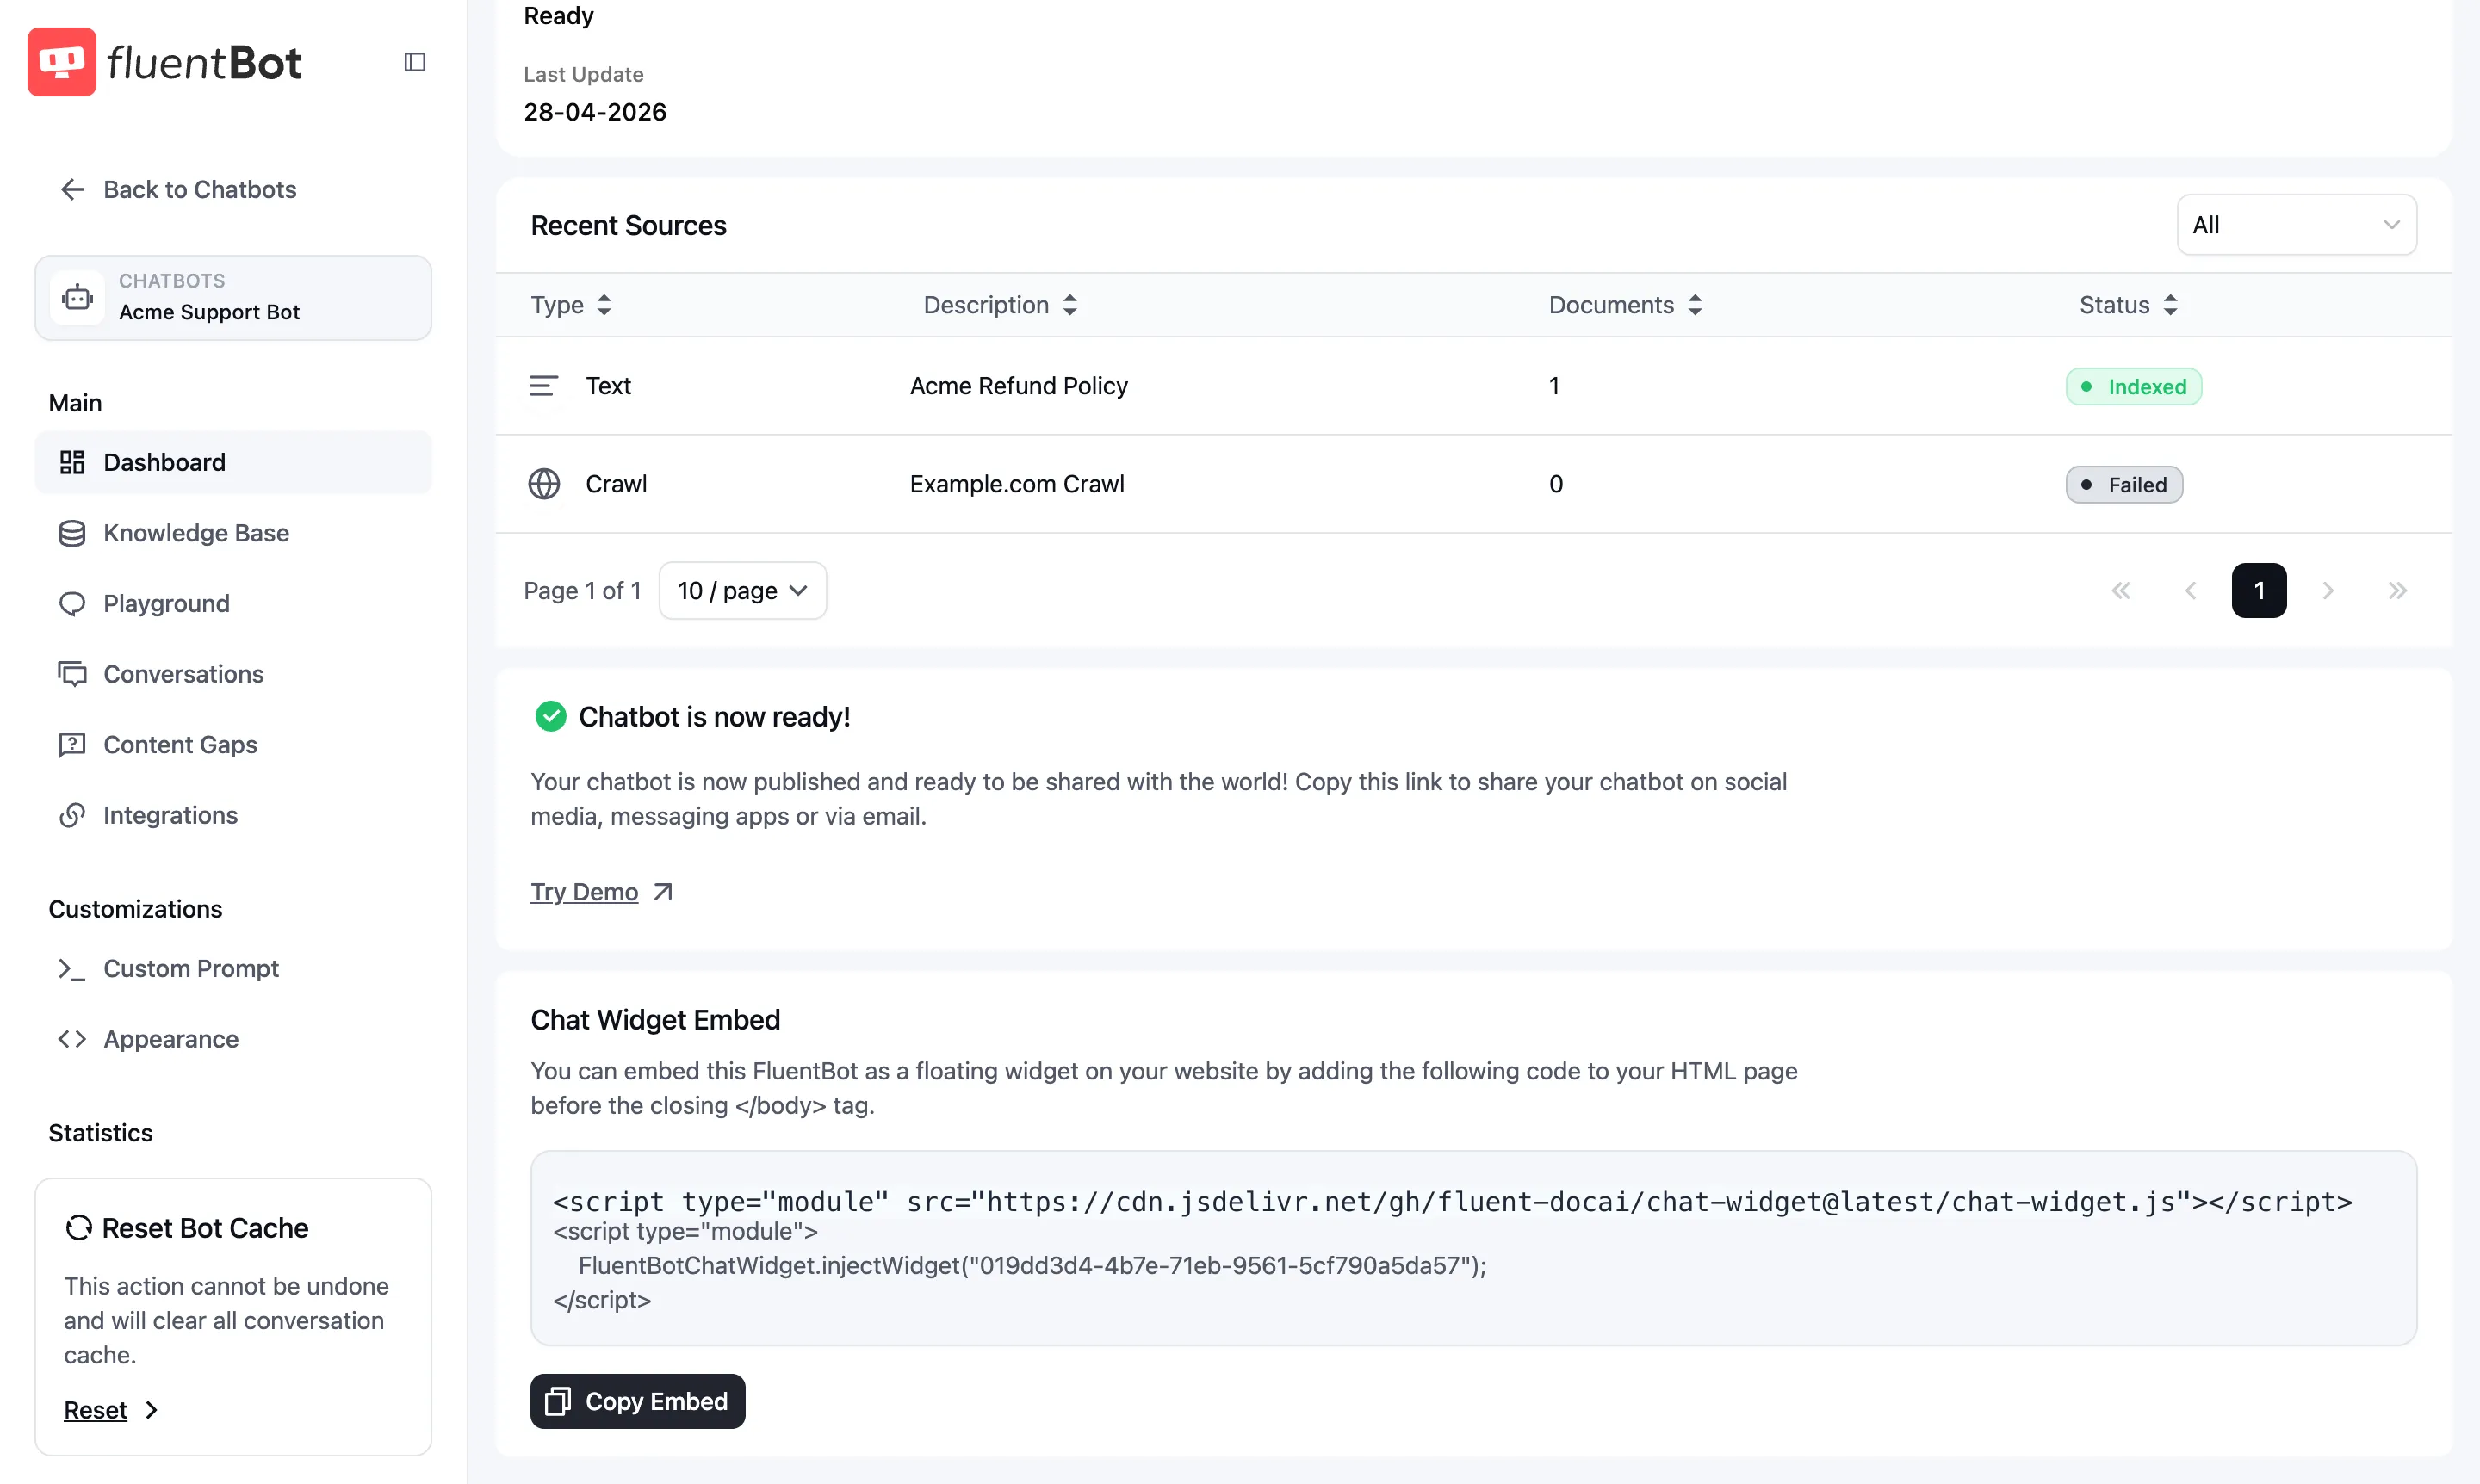
Task: Go to last page double-chevron
Action: [2398, 591]
